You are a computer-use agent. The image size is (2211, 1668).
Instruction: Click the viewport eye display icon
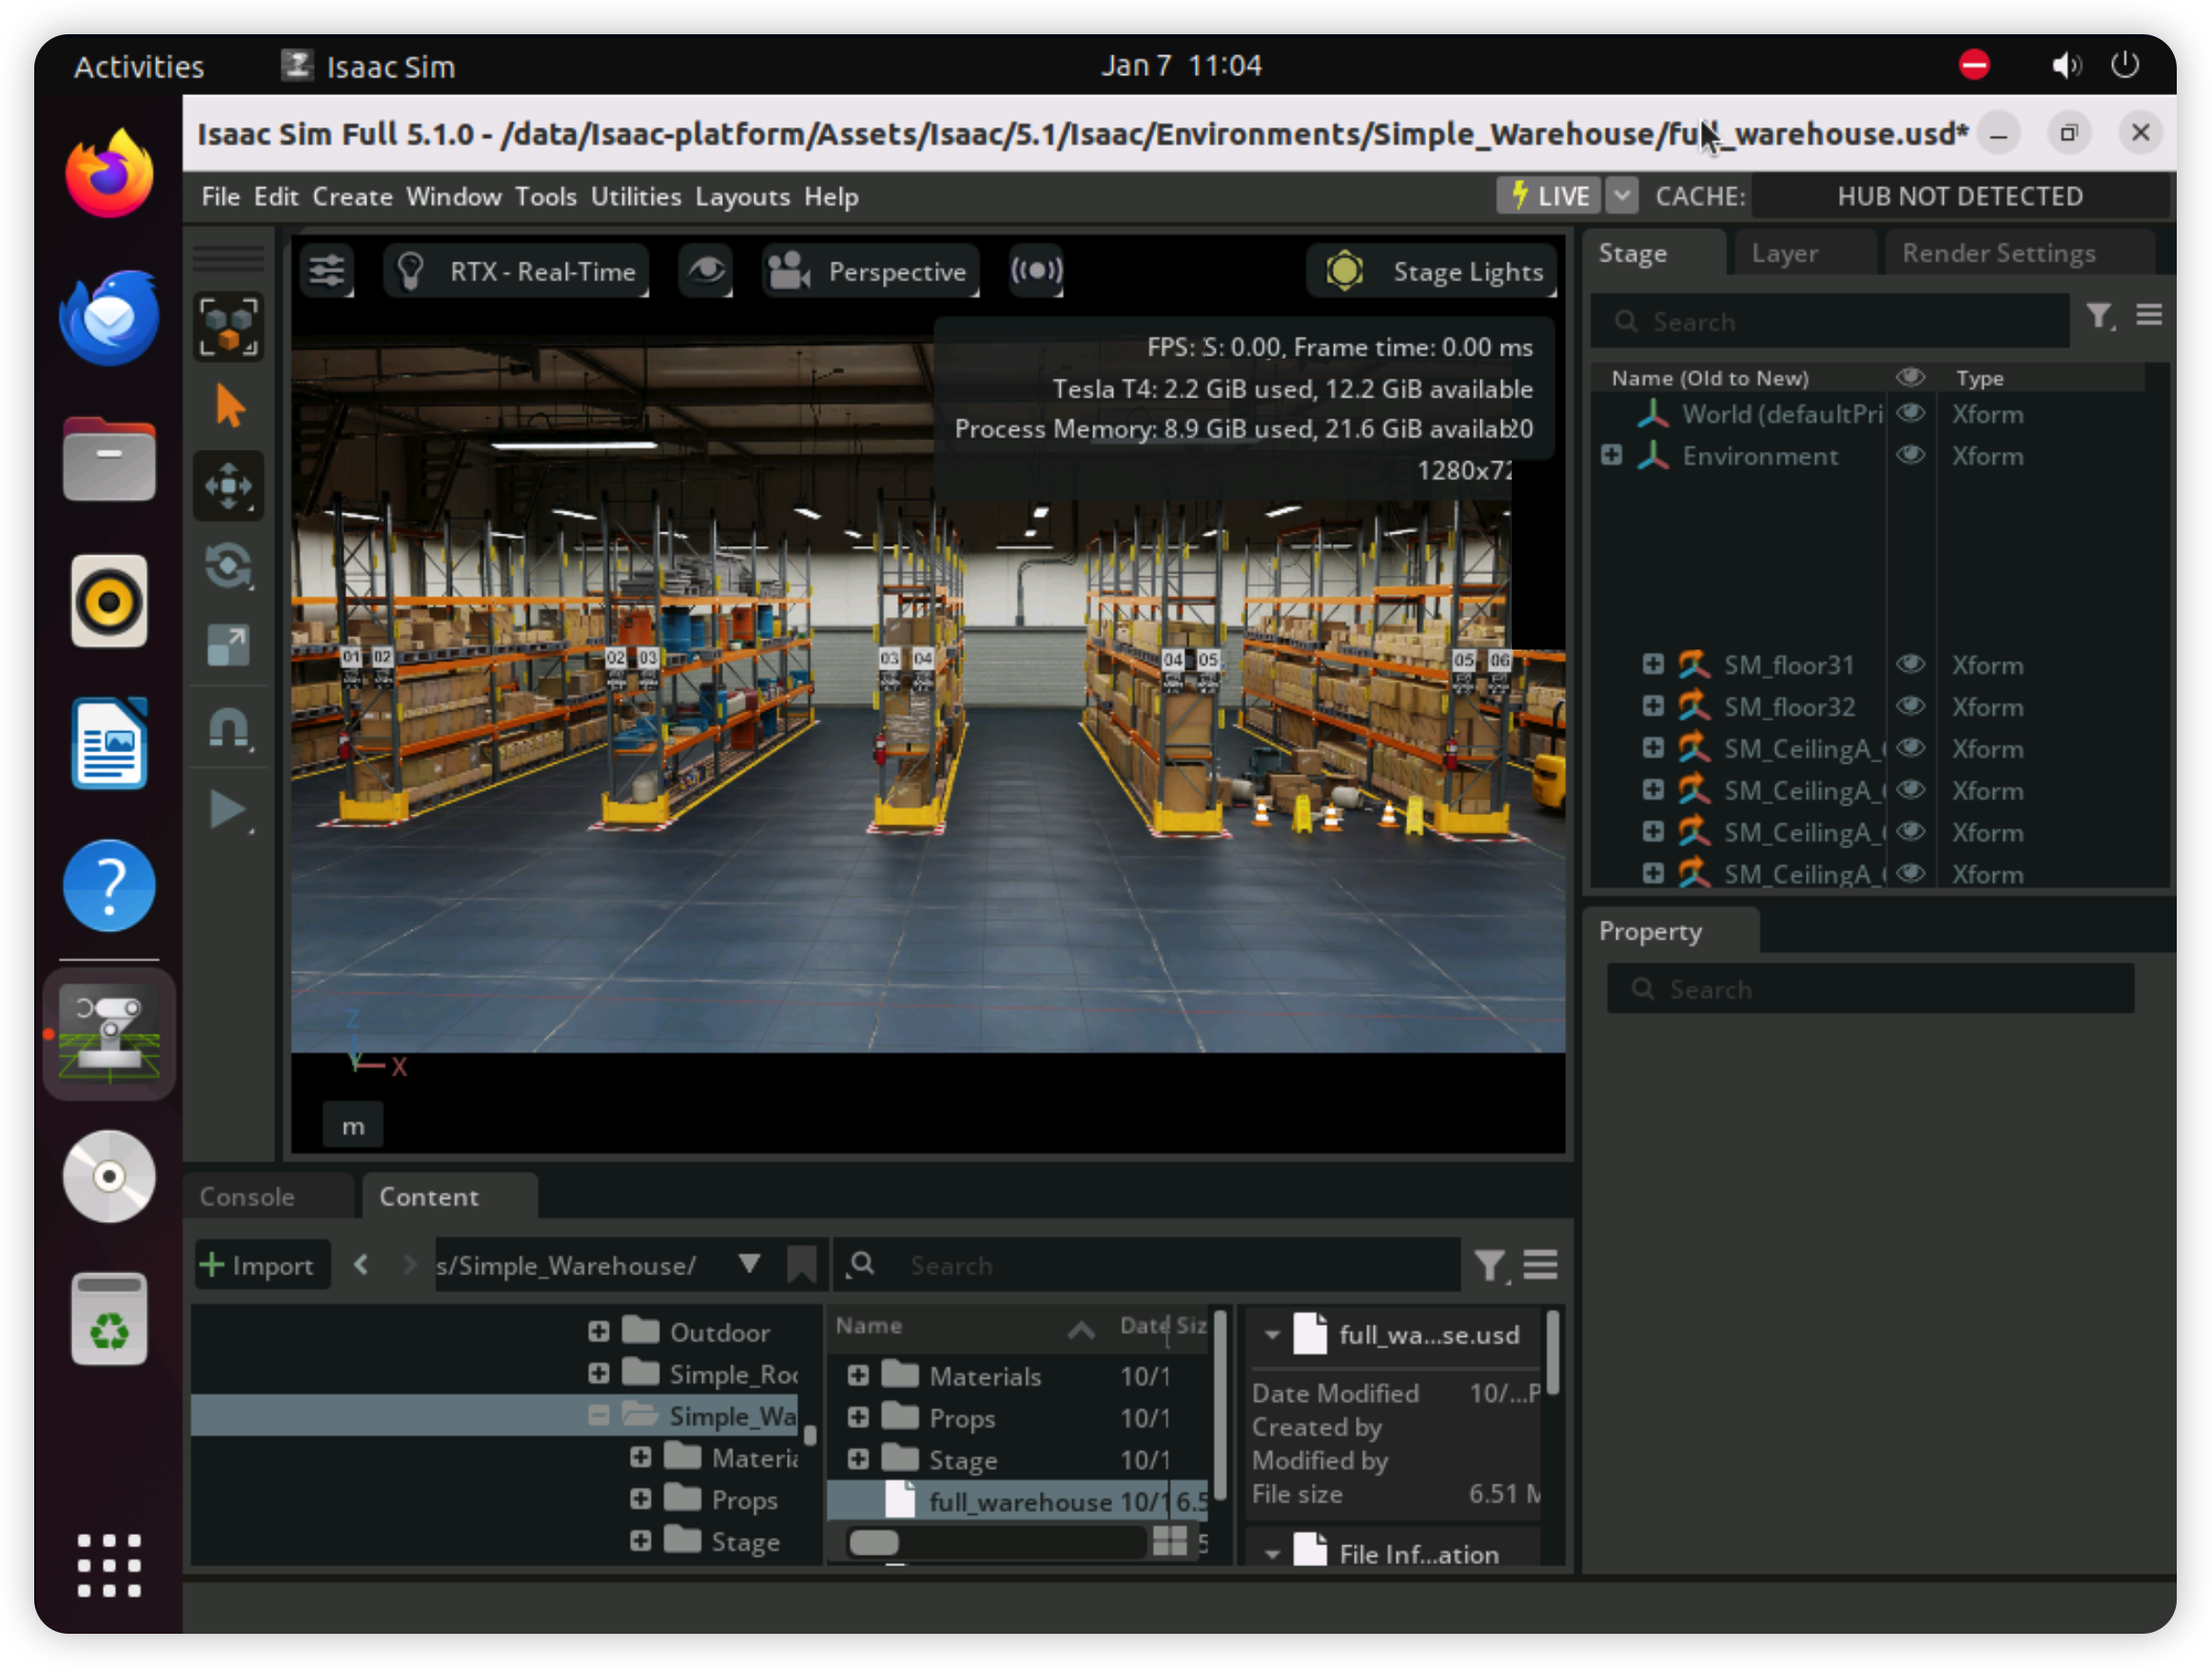click(x=706, y=271)
